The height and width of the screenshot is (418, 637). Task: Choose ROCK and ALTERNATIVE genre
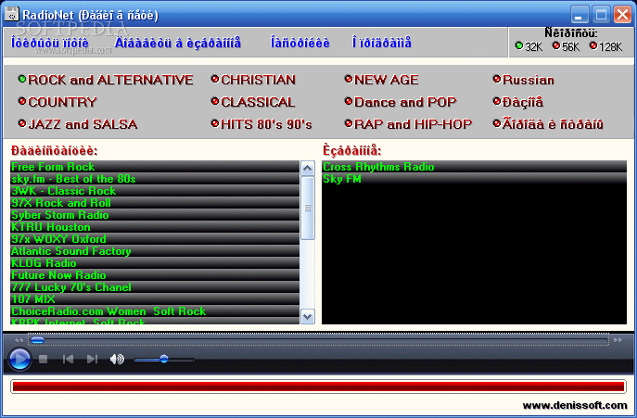click(106, 80)
